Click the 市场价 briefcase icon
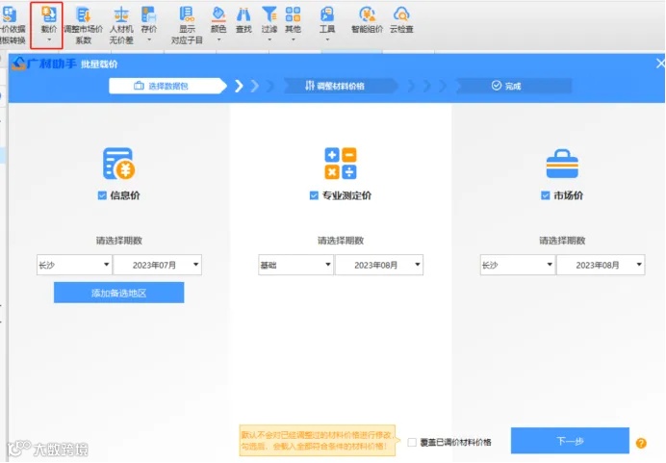This screenshot has width=666, height=463. point(562,164)
